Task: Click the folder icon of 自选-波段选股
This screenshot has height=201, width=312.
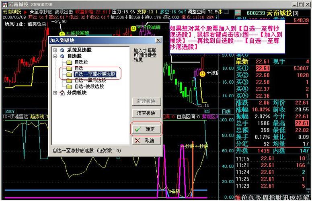Action: [69, 86]
